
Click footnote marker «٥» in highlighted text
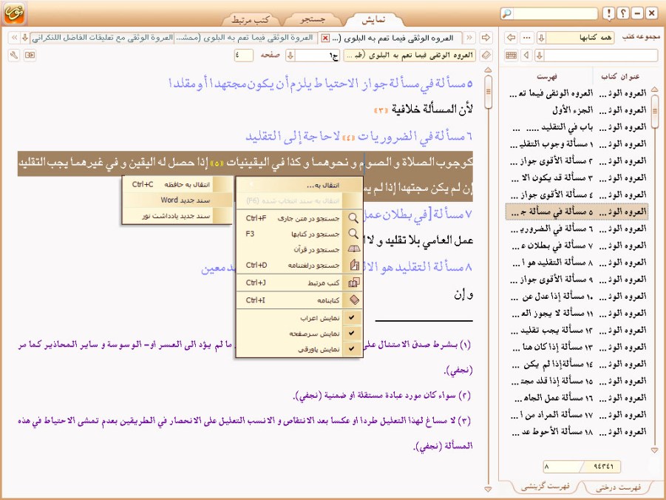point(218,163)
